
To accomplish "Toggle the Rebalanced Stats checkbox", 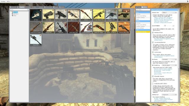I will pos(153,32).
